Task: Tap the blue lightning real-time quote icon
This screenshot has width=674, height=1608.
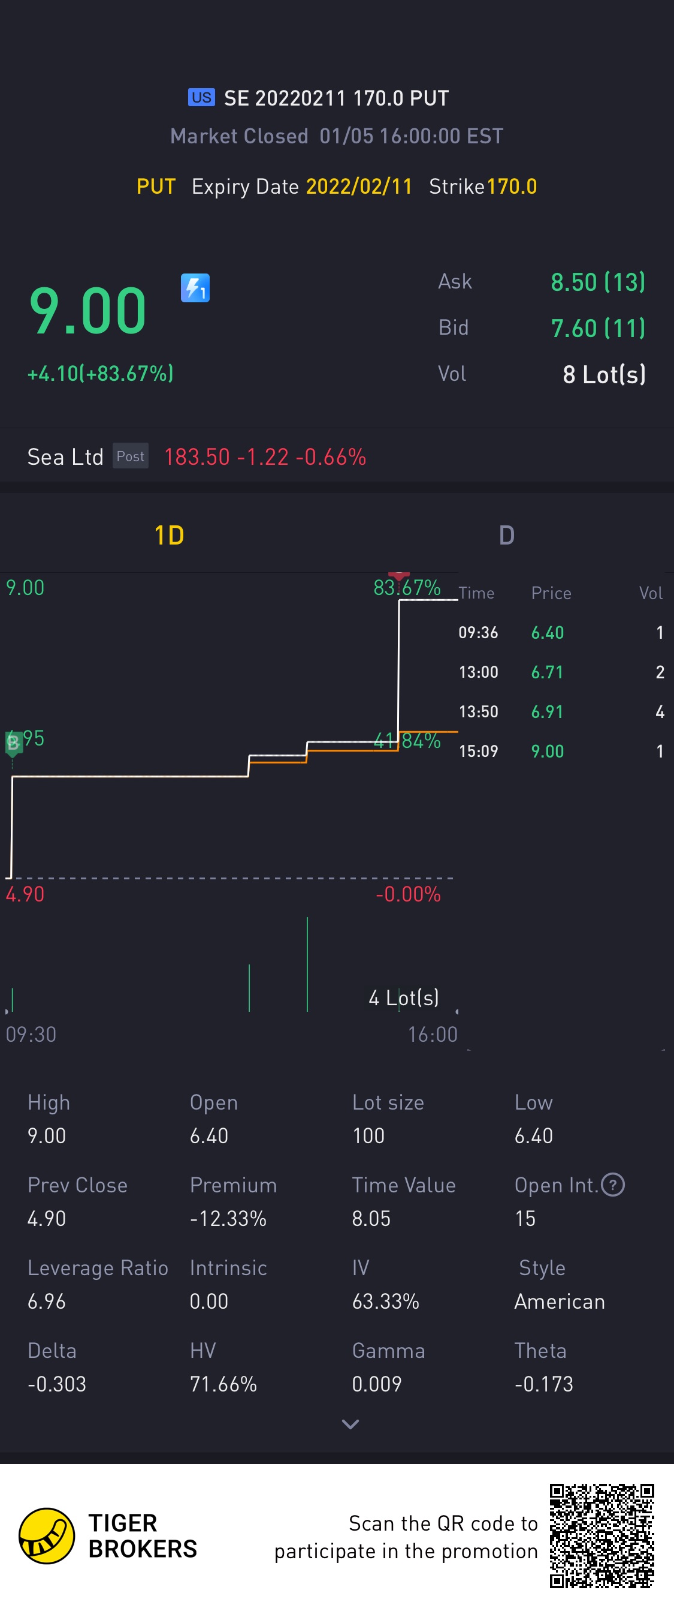Action: click(195, 288)
